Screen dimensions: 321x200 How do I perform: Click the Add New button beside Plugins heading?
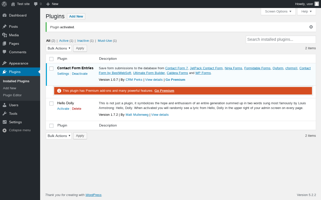click(76, 16)
